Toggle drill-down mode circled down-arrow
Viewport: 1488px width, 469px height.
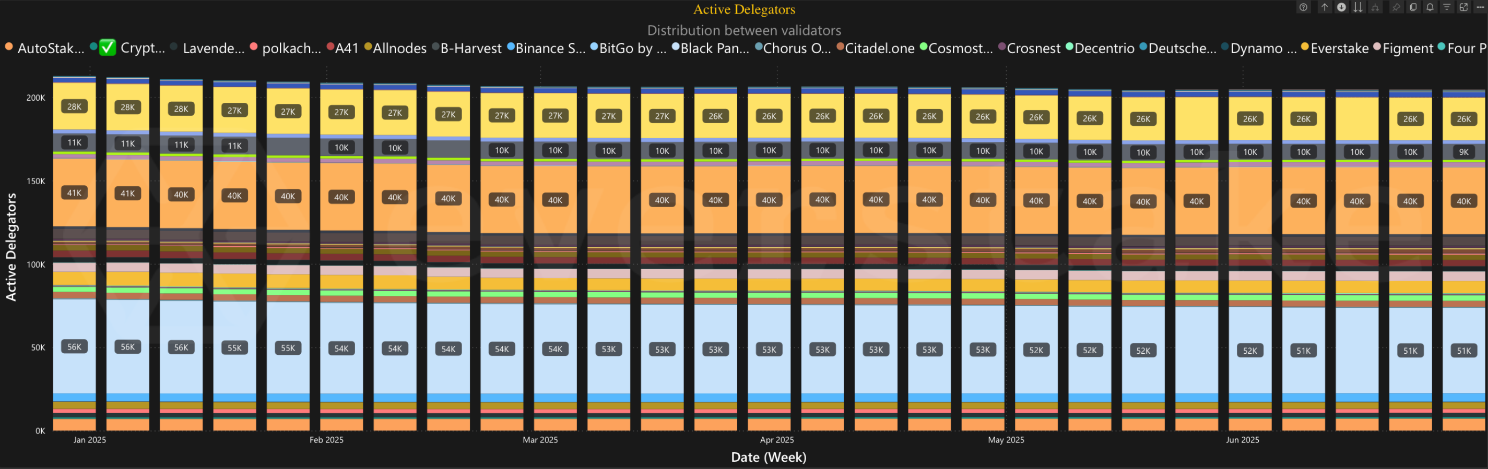click(1341, 7)
